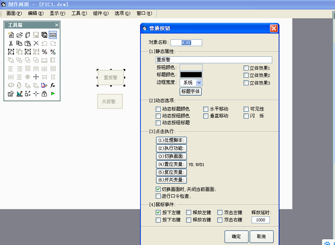Open the 组件 menu
This screenshot has width=335, height=245.
[100, 13]
